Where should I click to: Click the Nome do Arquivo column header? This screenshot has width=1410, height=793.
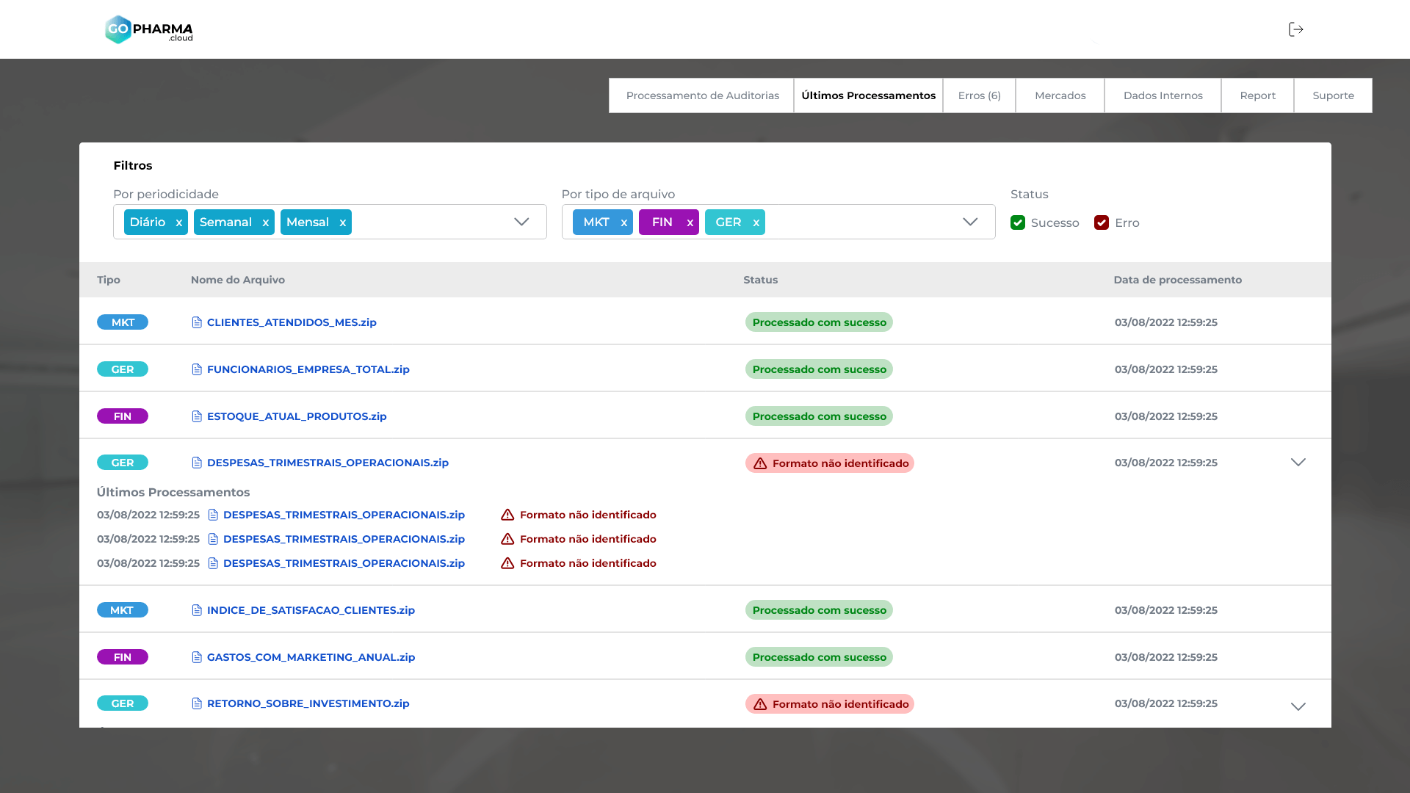[x=238, y=280]
